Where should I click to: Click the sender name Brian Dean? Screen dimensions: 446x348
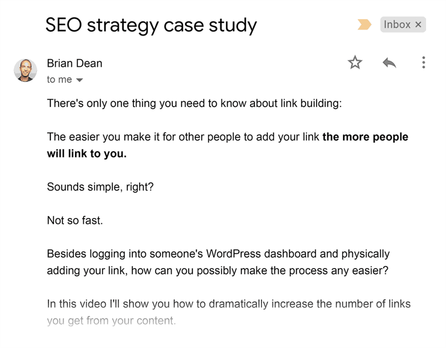coord(74,63)
